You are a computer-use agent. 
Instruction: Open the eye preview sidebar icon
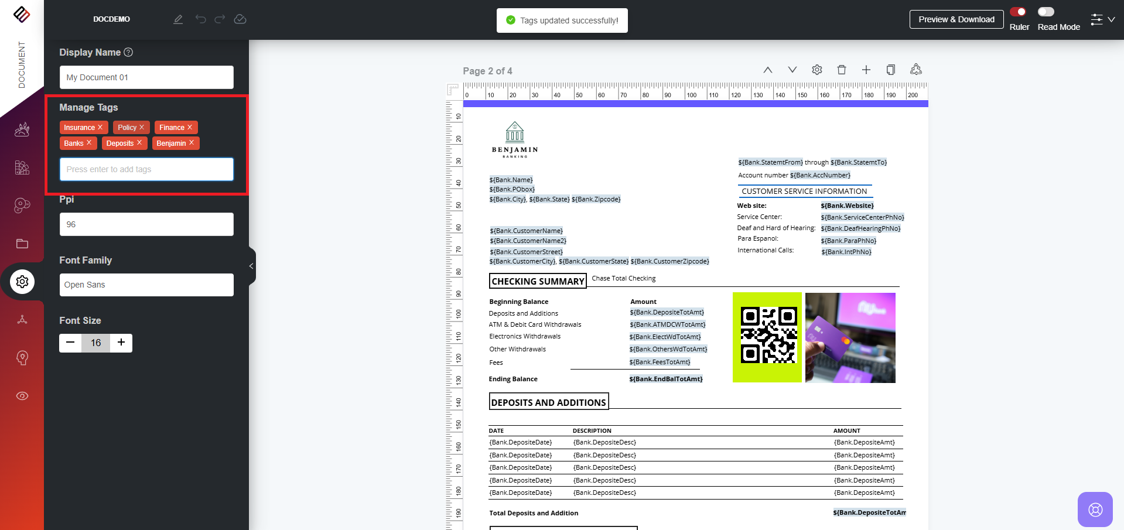coord(22,396)
